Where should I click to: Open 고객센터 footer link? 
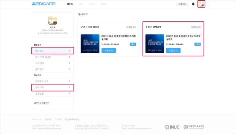[x=58, y=120]
